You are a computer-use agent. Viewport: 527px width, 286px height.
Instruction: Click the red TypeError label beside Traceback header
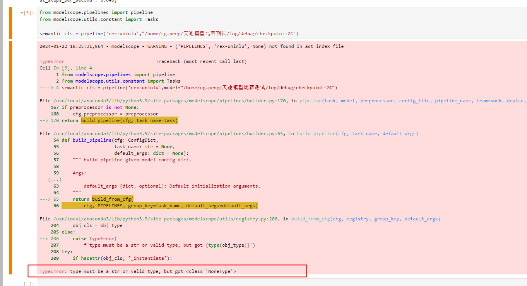click(x=52, y=61)
